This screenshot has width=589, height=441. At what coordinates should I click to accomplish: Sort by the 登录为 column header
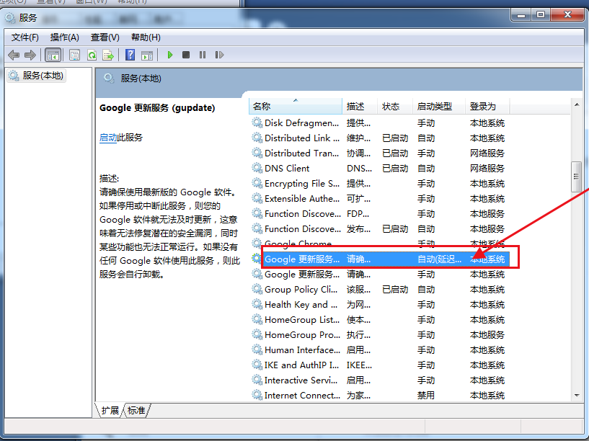[x=487, y=106]
